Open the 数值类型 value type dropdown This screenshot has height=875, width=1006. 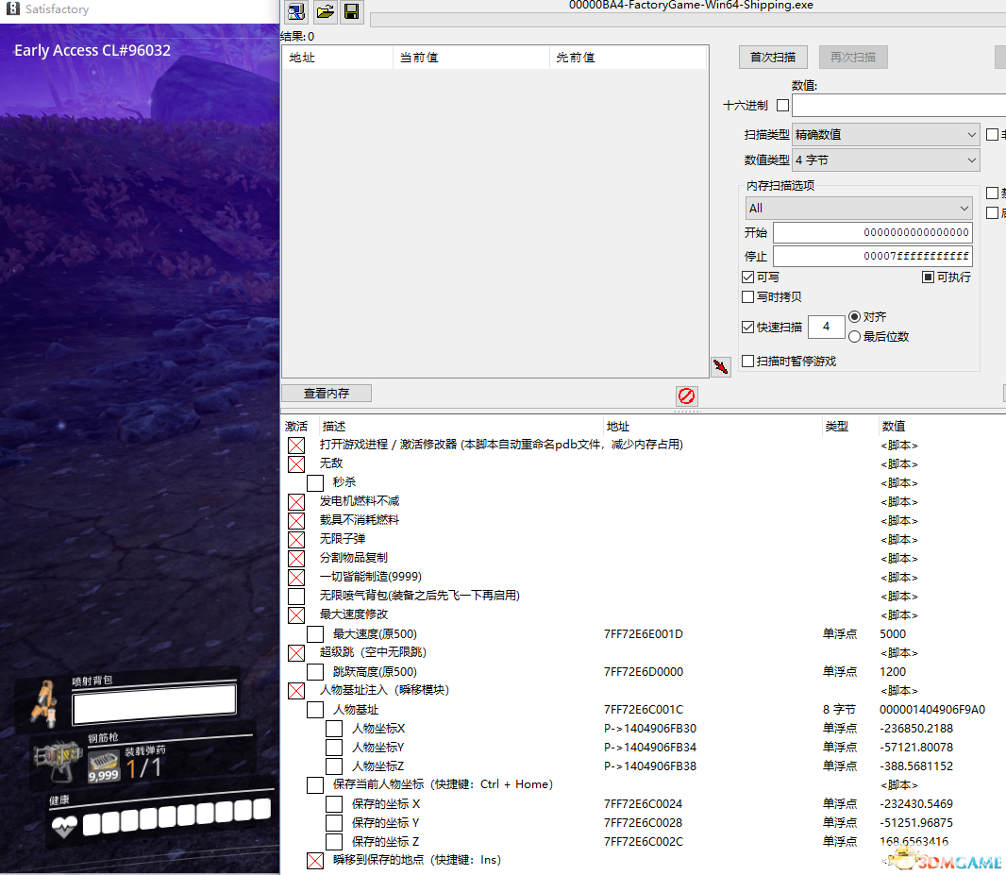point(886,160)
